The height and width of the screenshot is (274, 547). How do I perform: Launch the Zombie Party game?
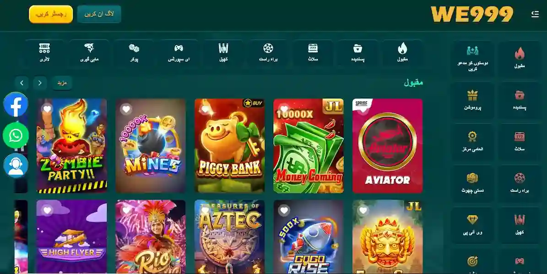tap(72, 146)
